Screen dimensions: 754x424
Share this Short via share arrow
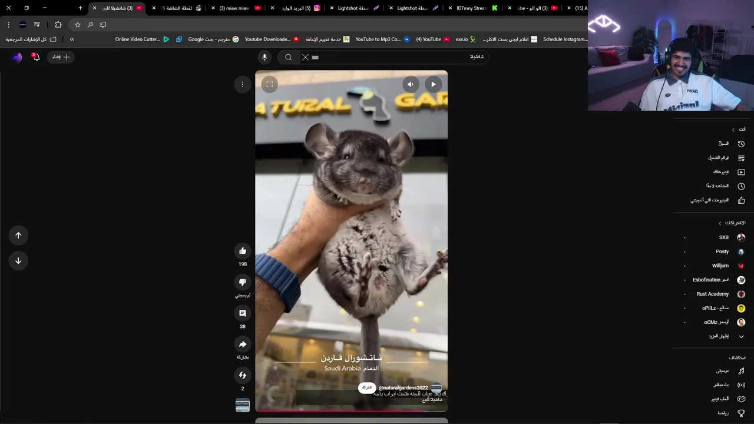242,344
